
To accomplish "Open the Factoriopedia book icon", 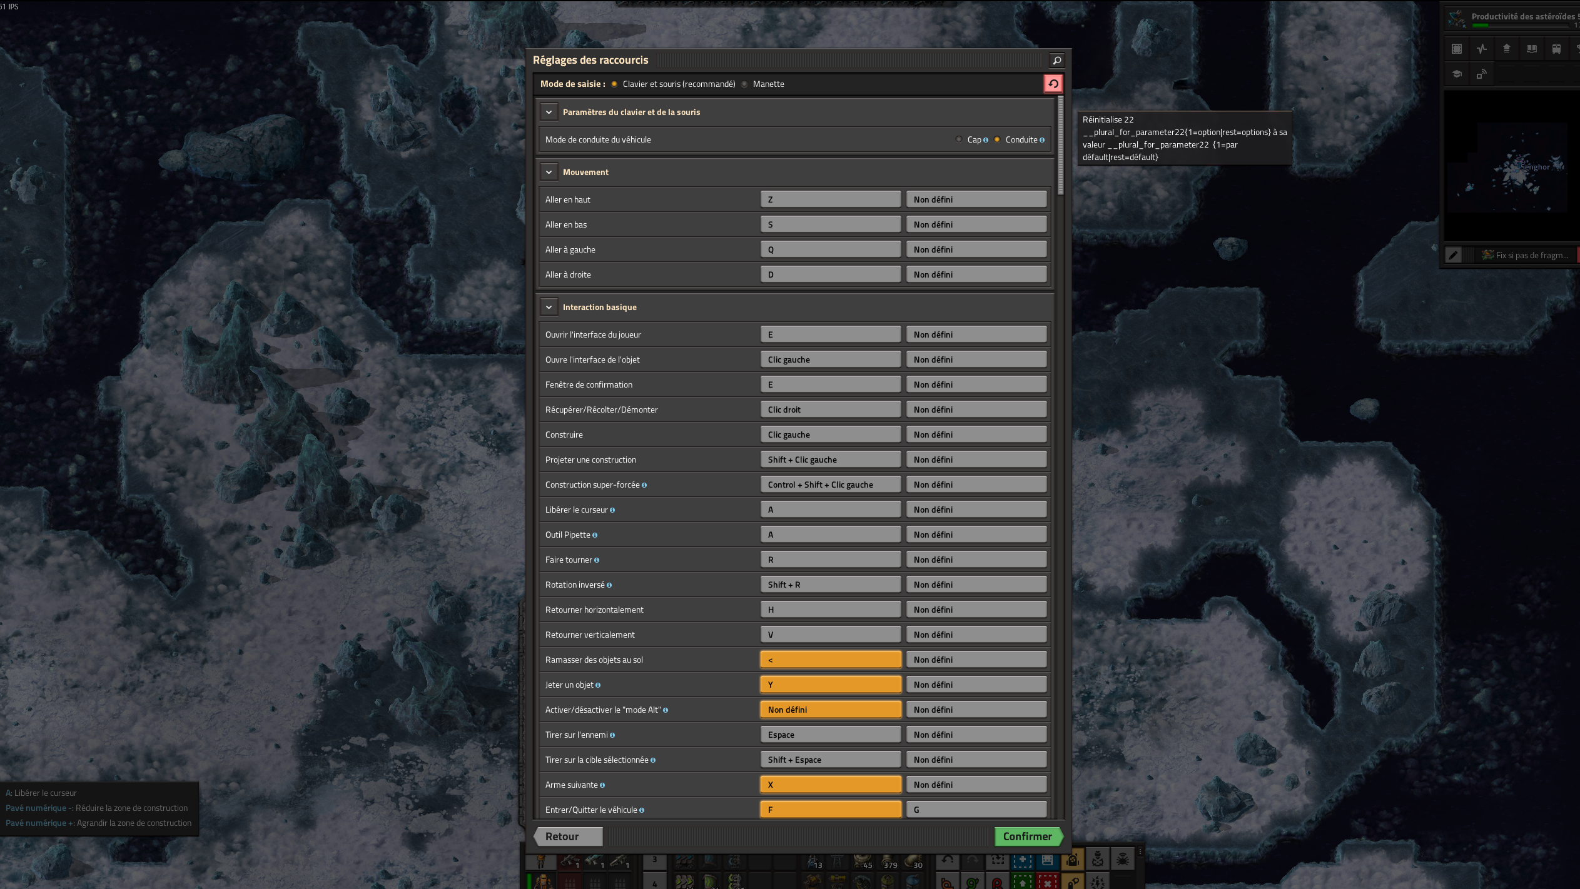I will (1532, 49).
